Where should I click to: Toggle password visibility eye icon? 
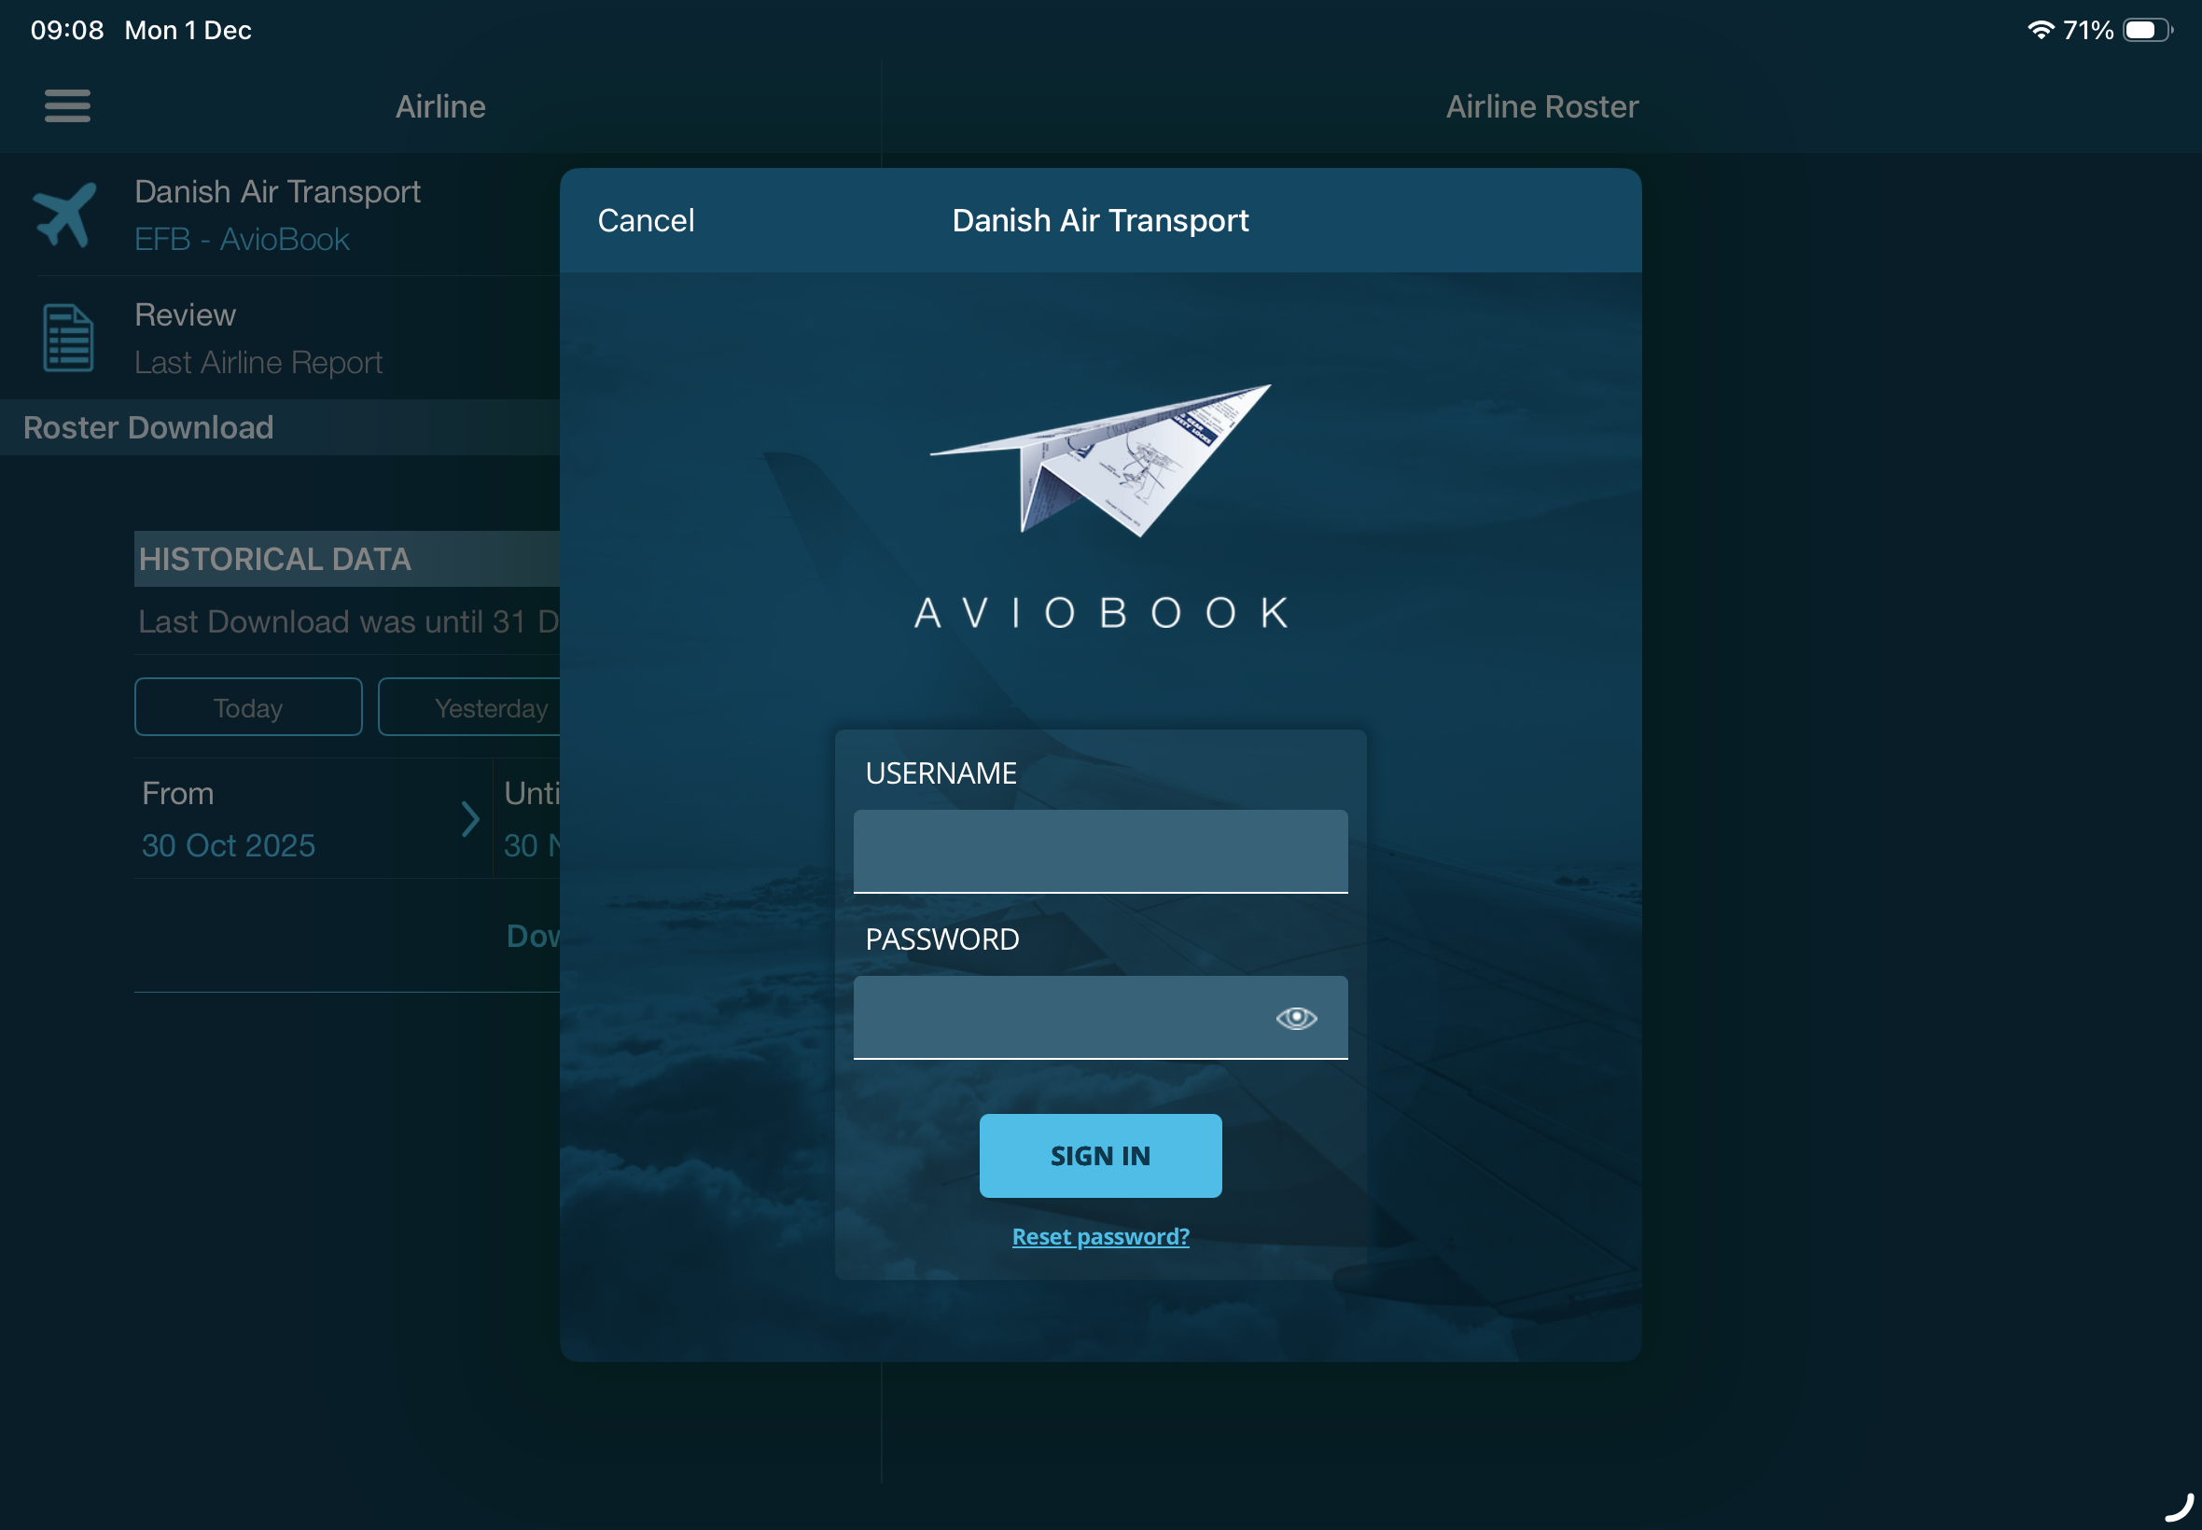coord(1296,1017)
